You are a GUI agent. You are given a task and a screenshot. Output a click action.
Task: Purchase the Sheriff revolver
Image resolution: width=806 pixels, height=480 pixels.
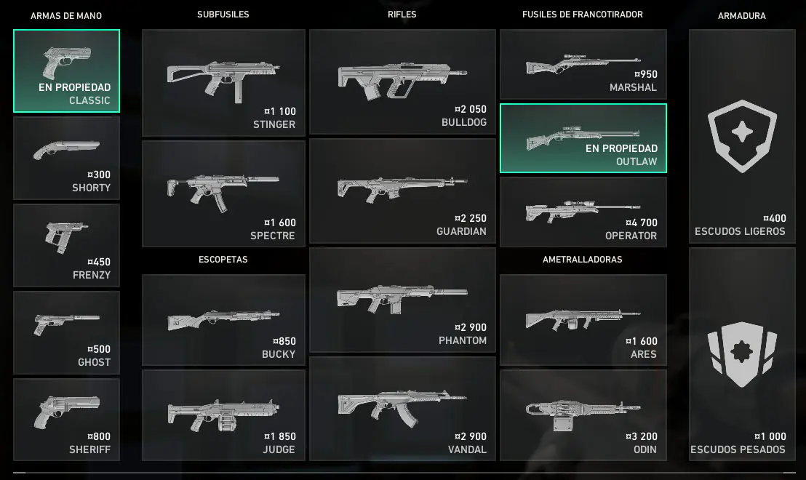tap(66, 420)
